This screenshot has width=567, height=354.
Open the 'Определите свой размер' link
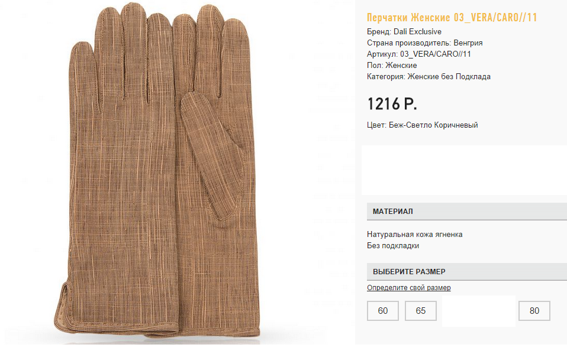tap(408, 288)
